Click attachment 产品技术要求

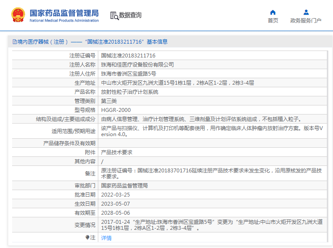point(116,153)
